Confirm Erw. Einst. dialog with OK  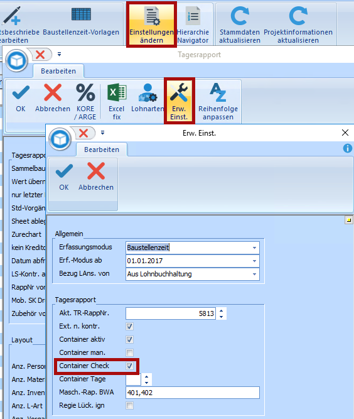click(64, 177)
